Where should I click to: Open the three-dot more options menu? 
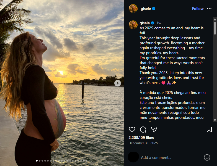(x=209, y=9)
